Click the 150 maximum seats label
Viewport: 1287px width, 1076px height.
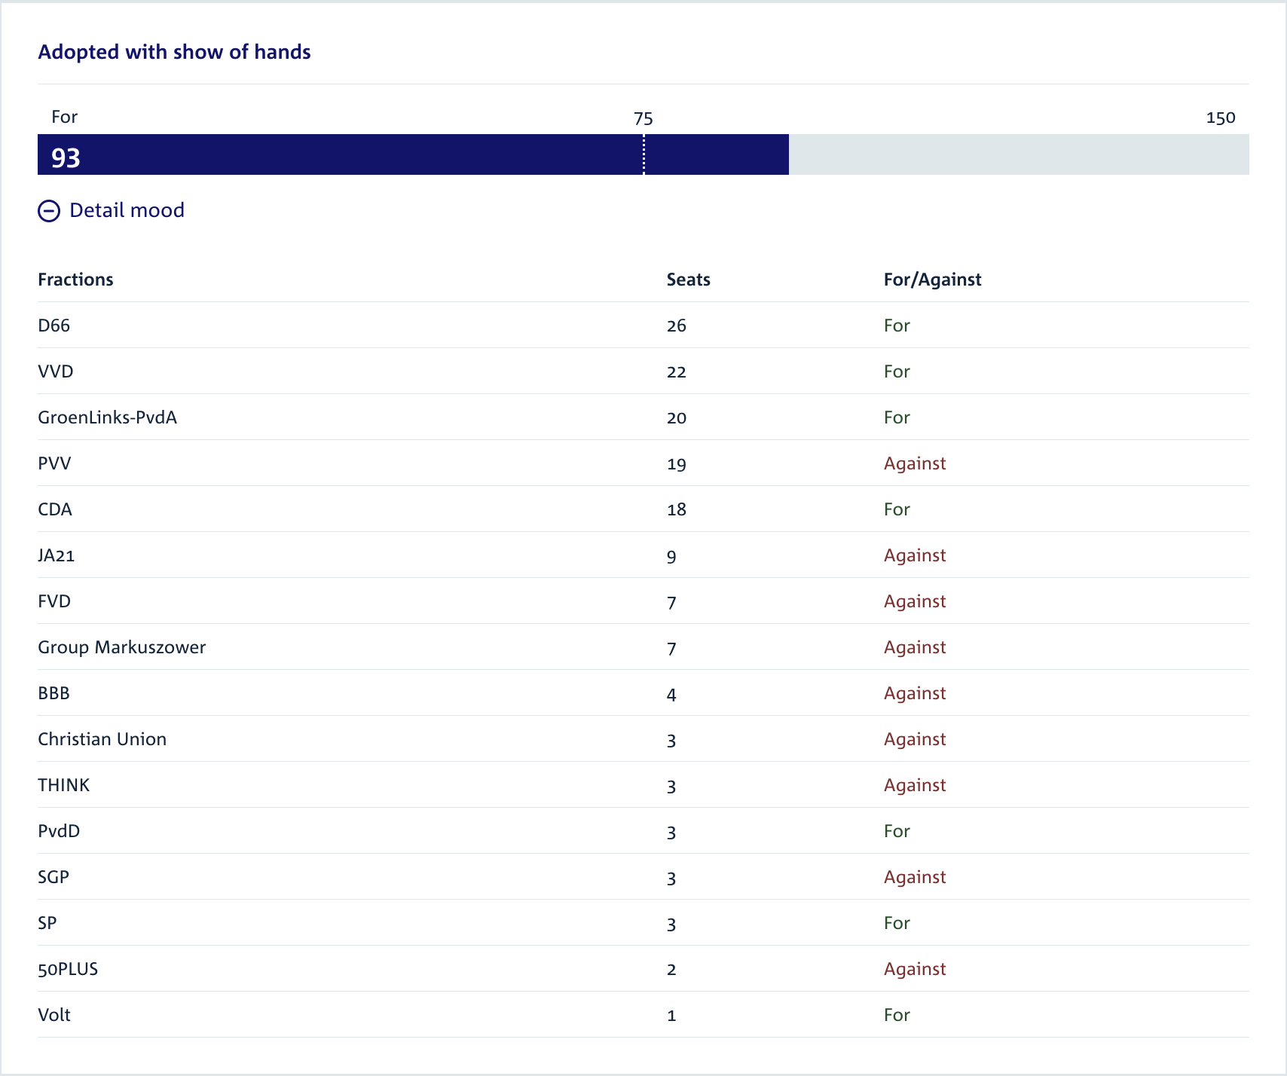coord(1221,118)
